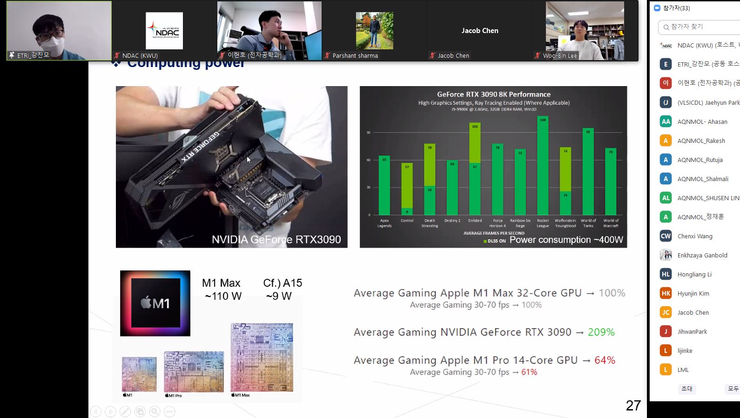Click the AL avatar of AQNMOL_SHUSEN LIN
The width and height of the screenshot is (740, 418).
tap(666, 198)
